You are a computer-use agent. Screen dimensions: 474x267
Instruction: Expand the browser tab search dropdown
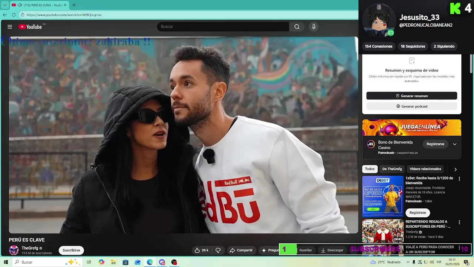(x=5, y=5)
